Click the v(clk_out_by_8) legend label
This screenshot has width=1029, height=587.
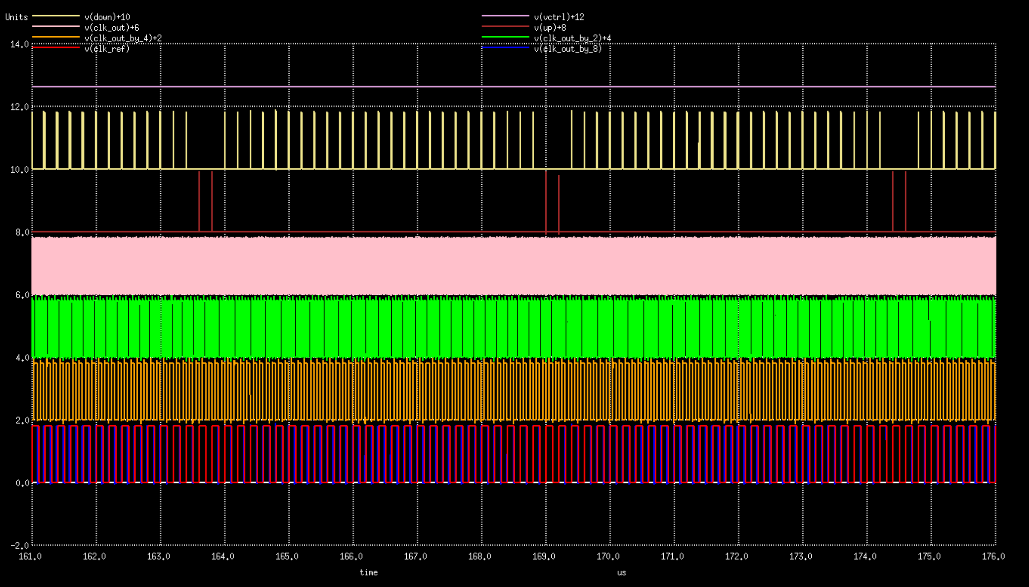coord(567,49)
